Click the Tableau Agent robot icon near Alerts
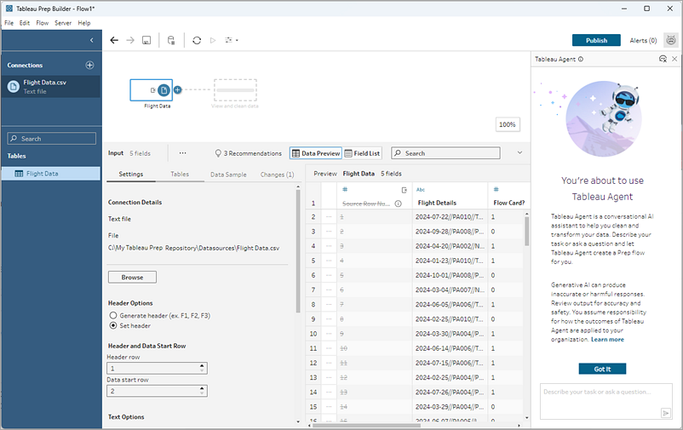683x430 pixels. 671,40
